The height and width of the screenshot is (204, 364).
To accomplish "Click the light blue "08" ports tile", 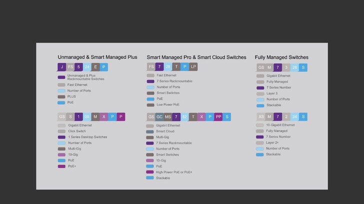I will click(87, 117).
